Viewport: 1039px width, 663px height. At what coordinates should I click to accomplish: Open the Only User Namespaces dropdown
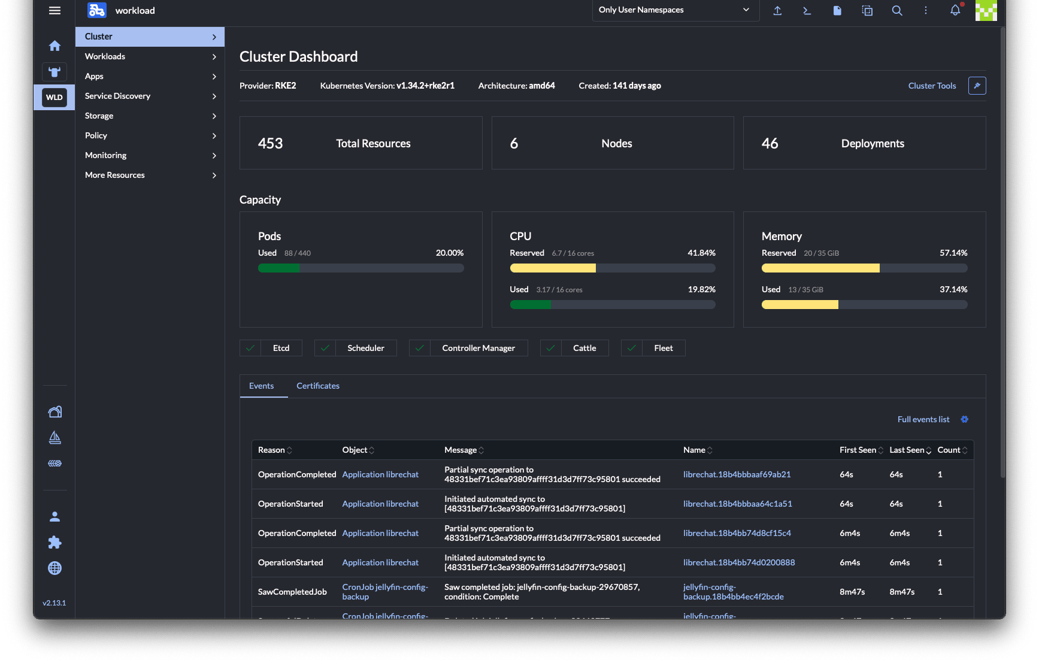point(675,10)
